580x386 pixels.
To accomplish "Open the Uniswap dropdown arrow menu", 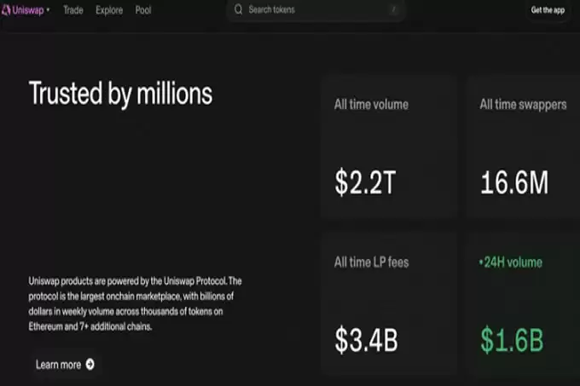I will click(48, 10).
